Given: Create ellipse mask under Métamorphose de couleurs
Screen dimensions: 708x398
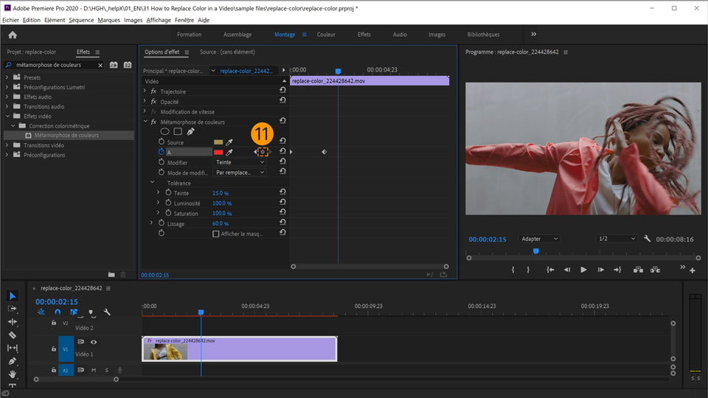Looking at the screenshot, I should pos(165,132).
